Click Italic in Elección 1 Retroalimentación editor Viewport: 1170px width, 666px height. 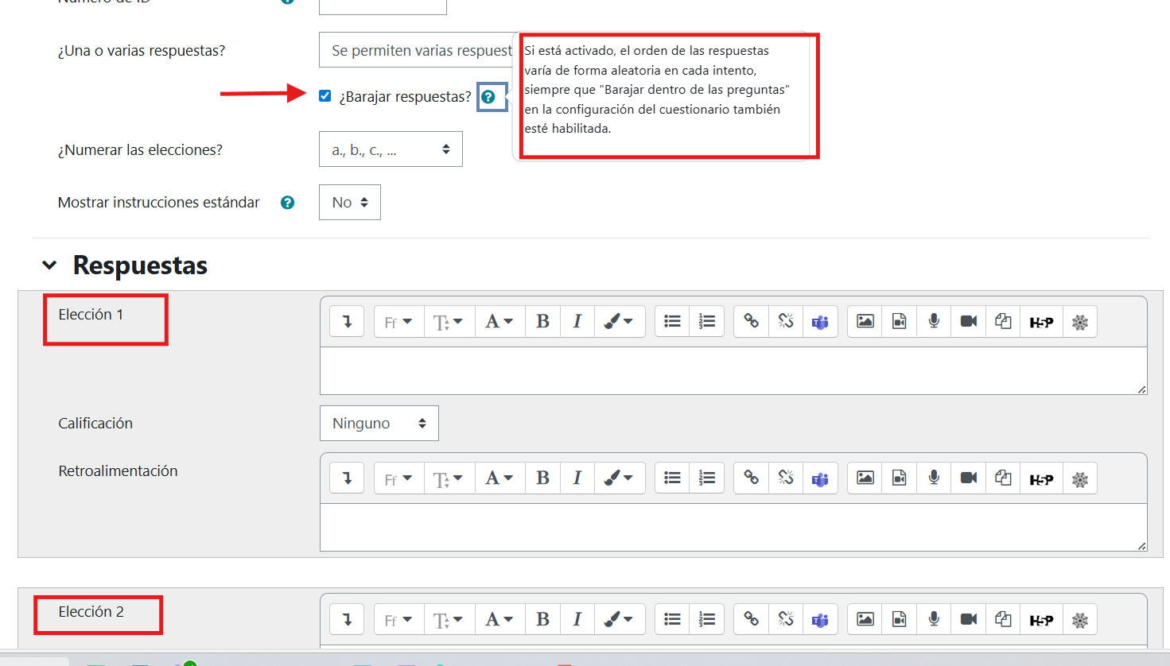coord(577,478)
